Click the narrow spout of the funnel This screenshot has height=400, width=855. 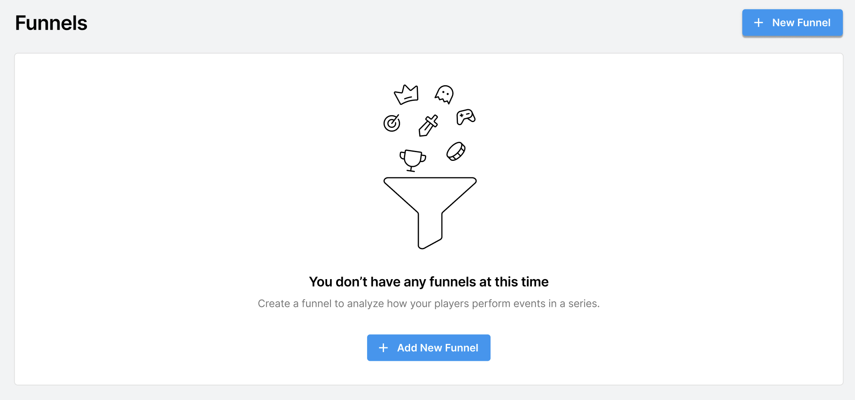(x=430, y=230)
